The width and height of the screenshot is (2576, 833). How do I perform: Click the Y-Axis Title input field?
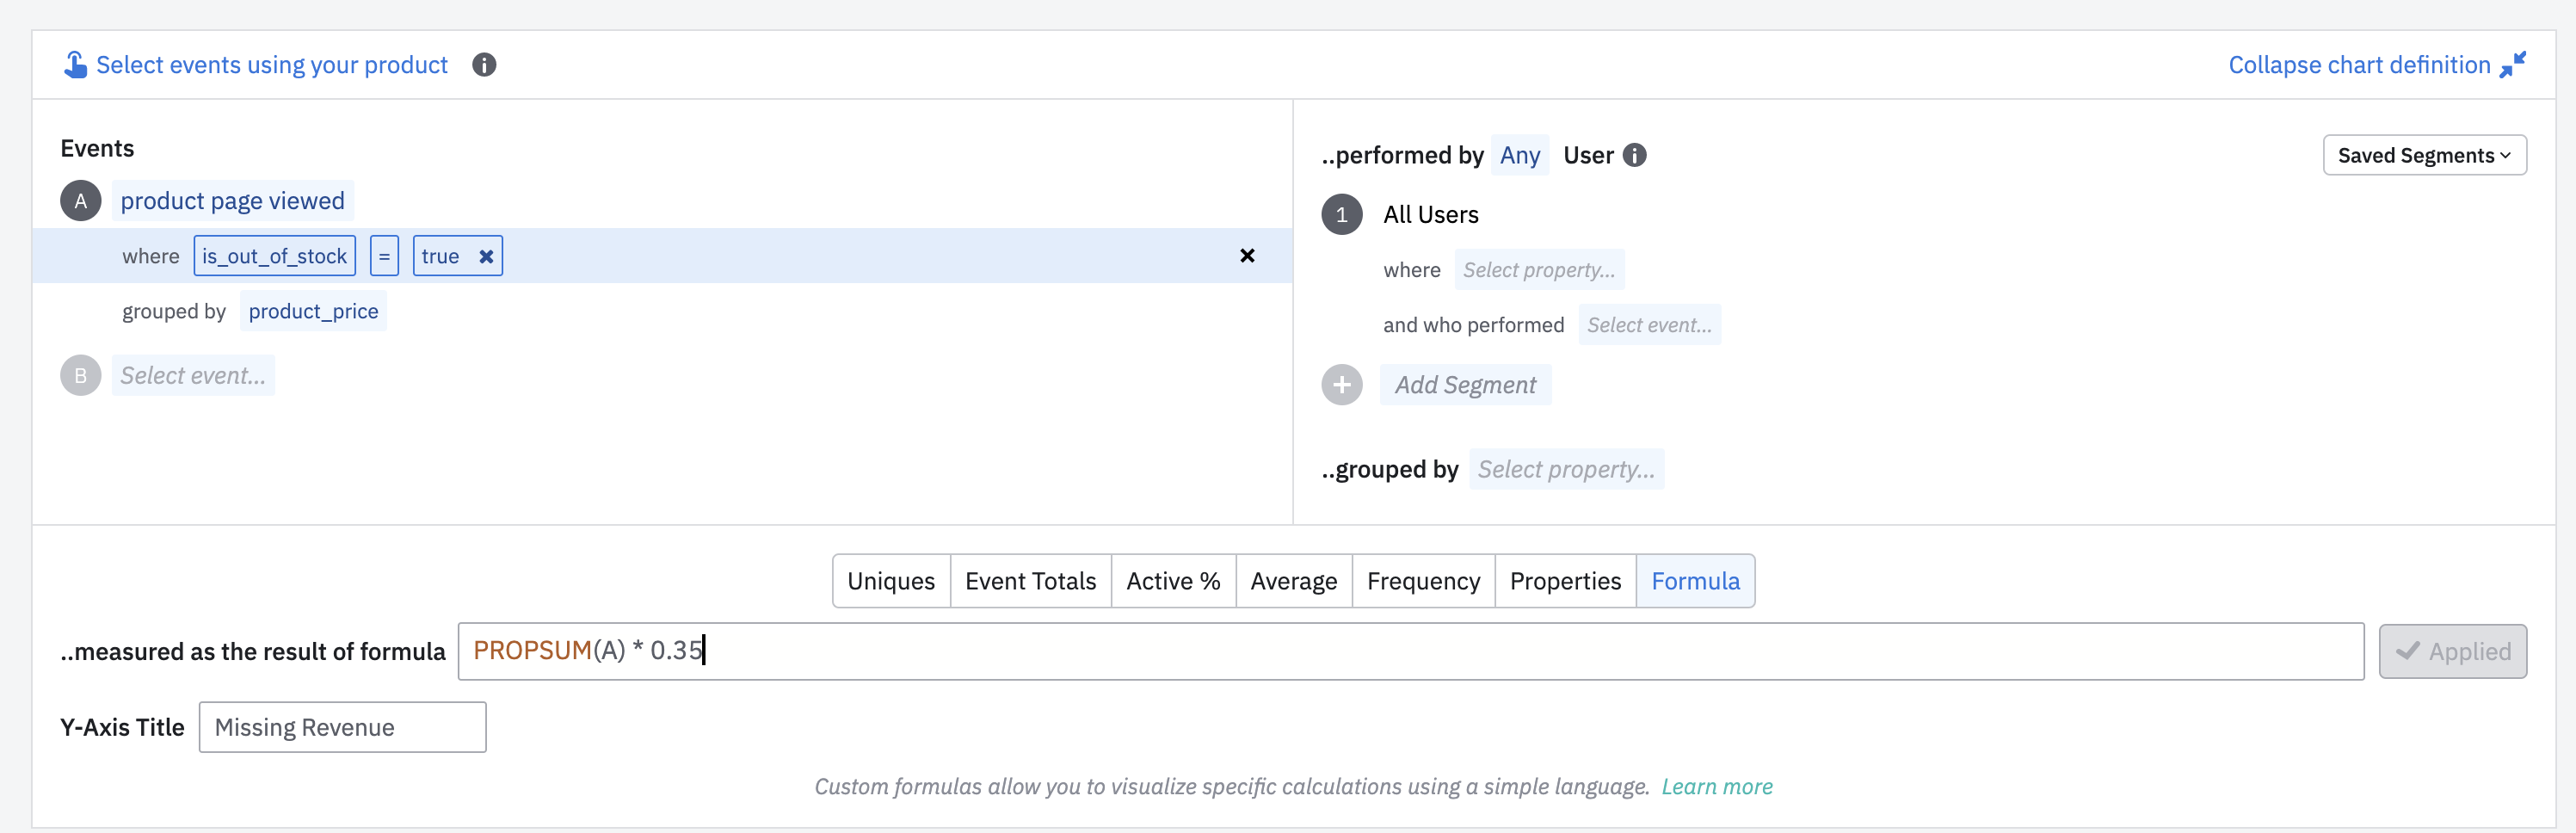[342, 727]
